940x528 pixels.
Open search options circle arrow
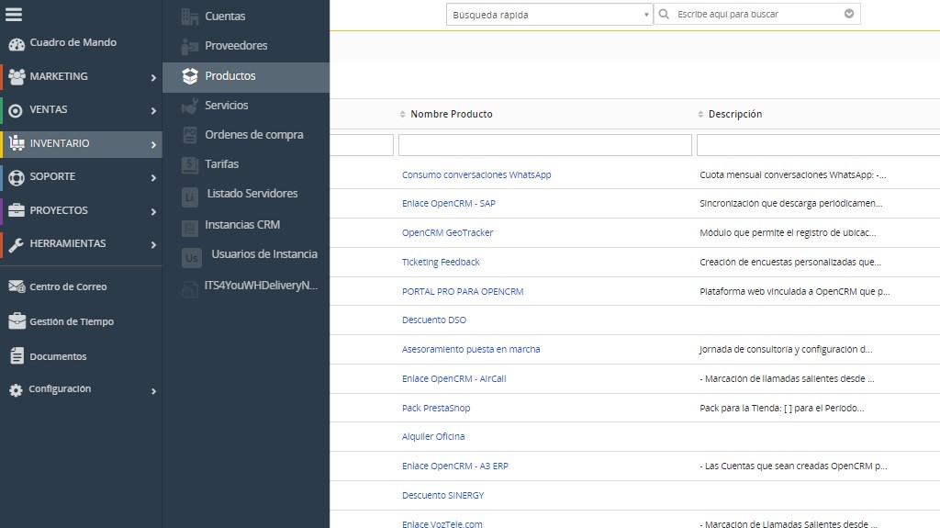click(x=849, y=14)
